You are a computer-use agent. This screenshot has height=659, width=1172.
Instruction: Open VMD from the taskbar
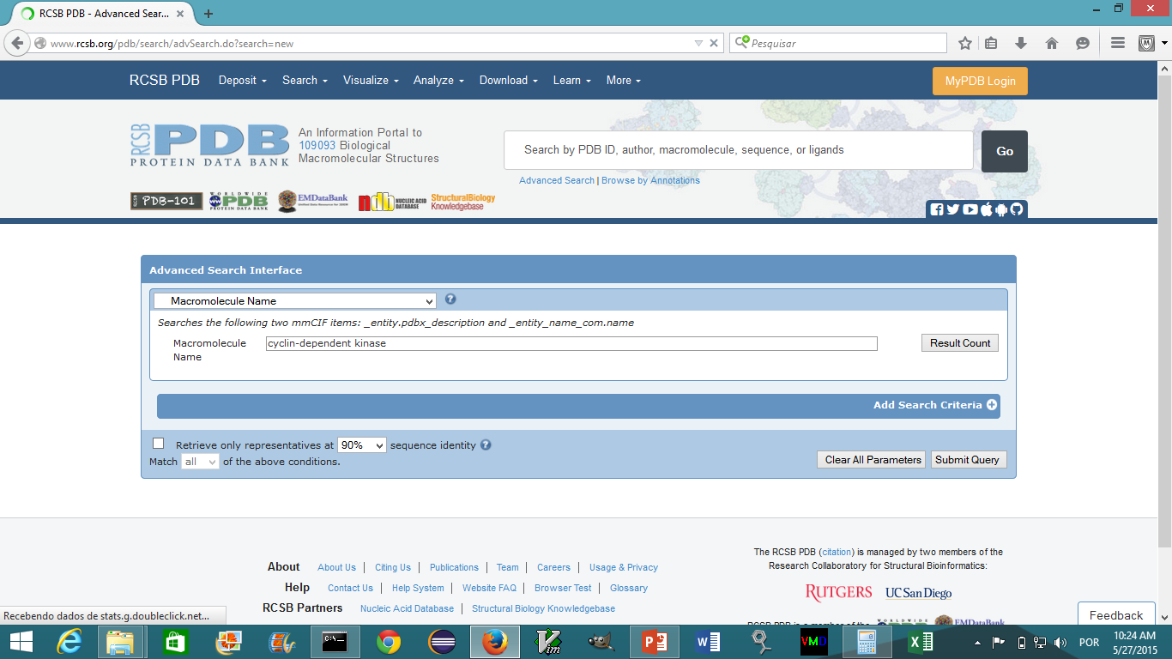coord(813,642)
